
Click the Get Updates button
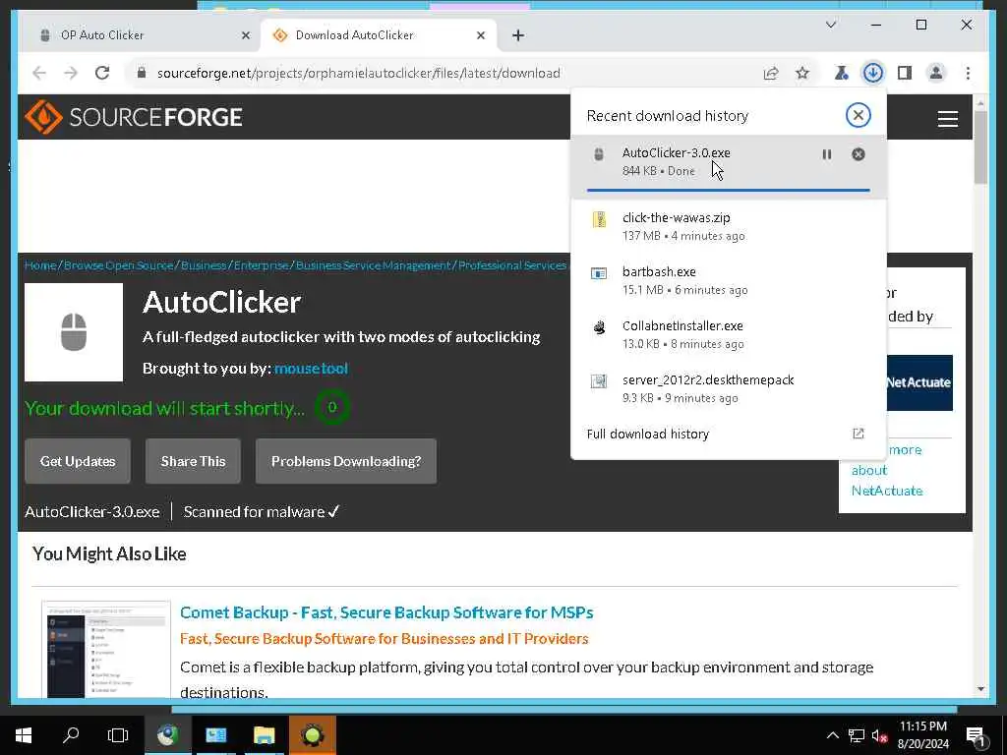(x=78, y=461)
